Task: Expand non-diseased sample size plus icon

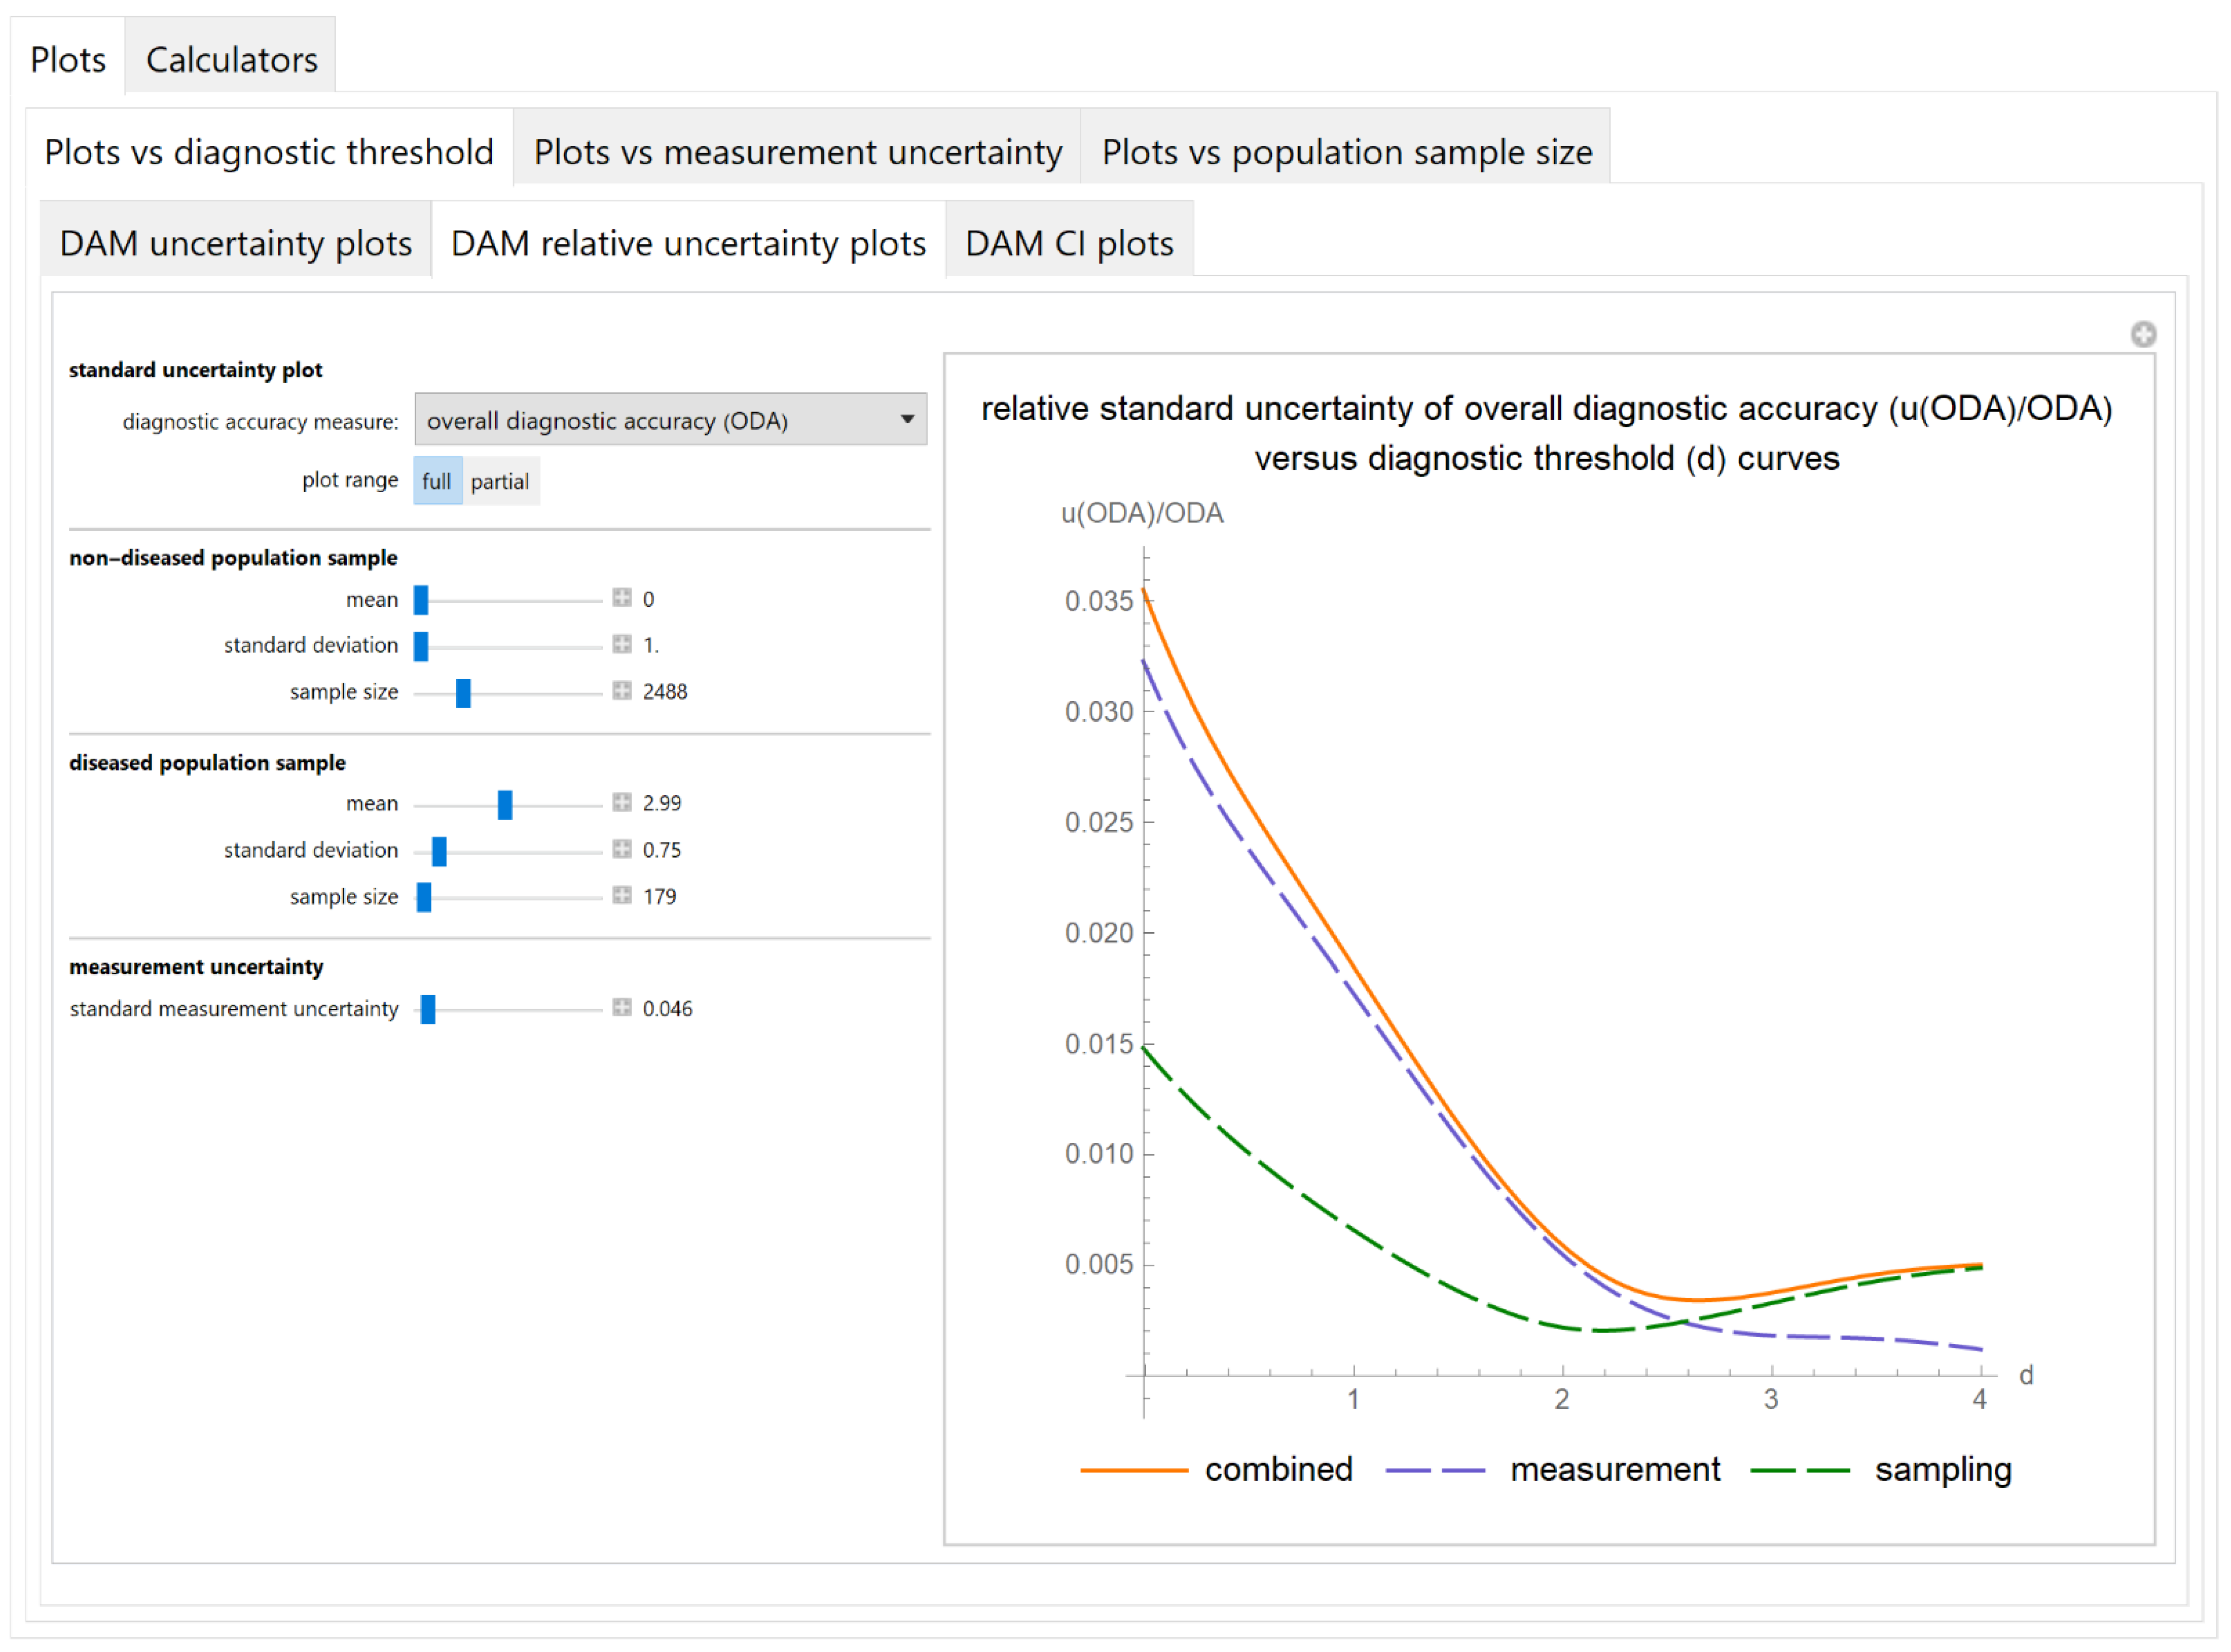Action: point(622,690)
